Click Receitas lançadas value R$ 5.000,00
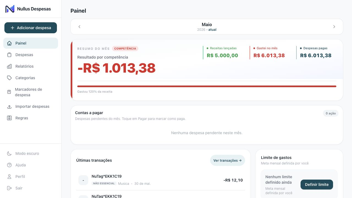The height and width of the screenshot is (198, 352). click(222, 56)
